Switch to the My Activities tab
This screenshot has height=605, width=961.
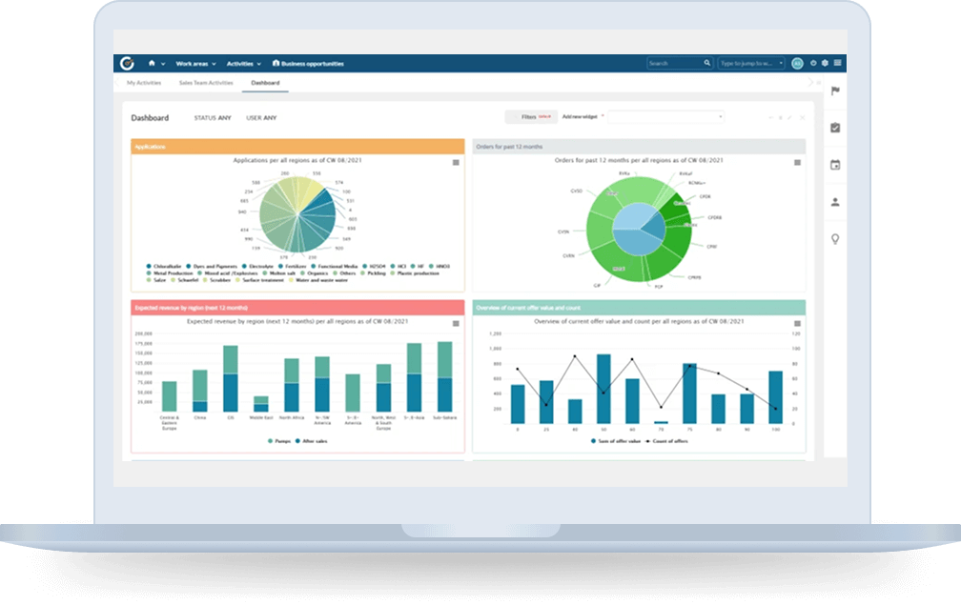144,83
